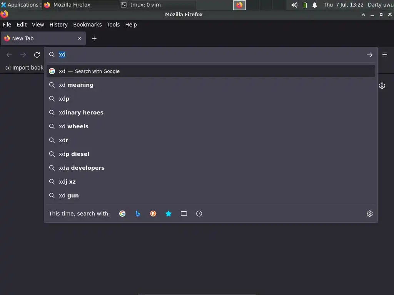The image size is (394, 295).
Task: Search history using the clock icon
Action: coord(199,214)
